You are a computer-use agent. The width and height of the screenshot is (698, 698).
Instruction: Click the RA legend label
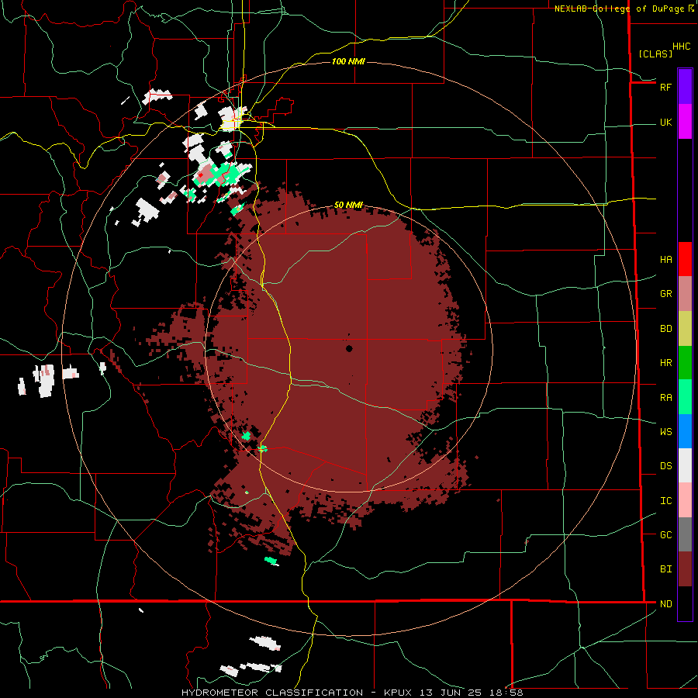click(665, 397)
